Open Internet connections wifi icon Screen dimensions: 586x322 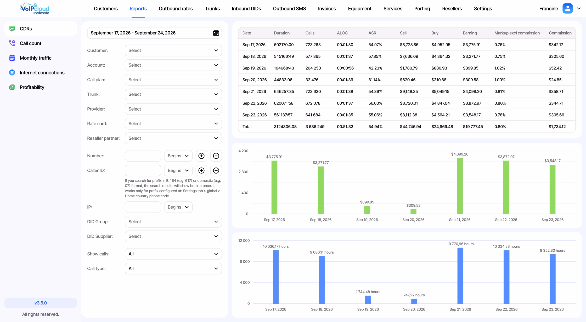(x=12, y=73)
